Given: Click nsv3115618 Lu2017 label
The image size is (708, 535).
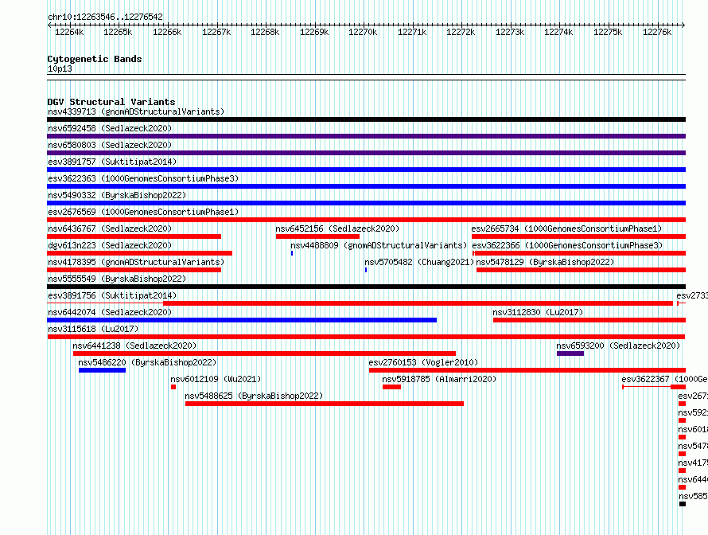Looking at the screenshot, I should (x=93, y=329).
